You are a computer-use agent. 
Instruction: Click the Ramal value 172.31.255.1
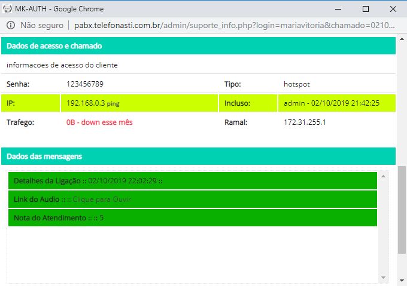[x=305, y=122]
